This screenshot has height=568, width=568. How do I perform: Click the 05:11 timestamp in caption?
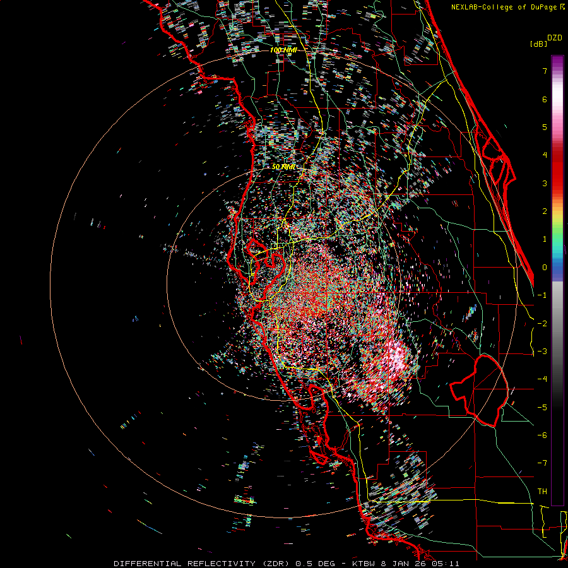(x=446, y=564)
